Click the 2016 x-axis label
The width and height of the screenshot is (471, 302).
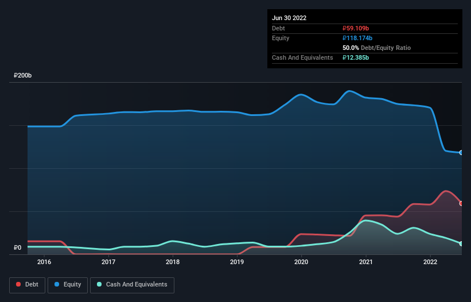point(44,262)
